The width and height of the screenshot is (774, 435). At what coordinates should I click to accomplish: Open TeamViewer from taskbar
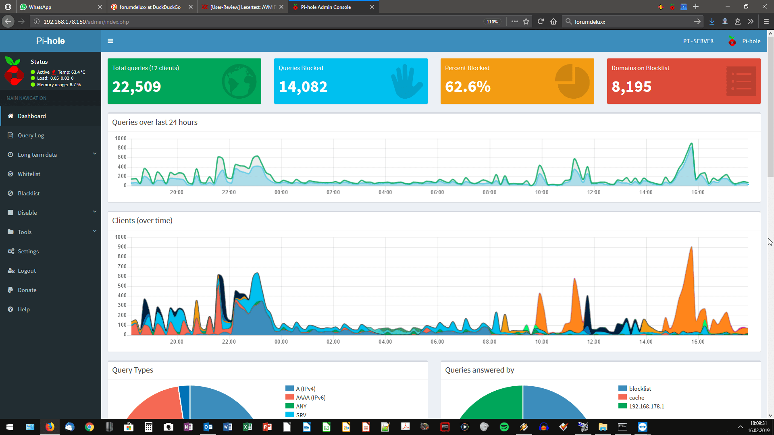[642, 427]
